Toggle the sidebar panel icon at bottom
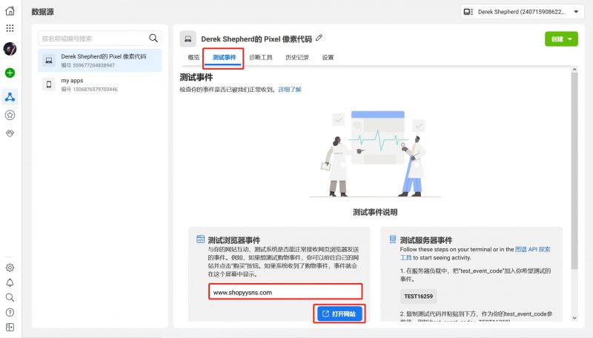Viewport: 593px width, 338px height. (10, 327)
